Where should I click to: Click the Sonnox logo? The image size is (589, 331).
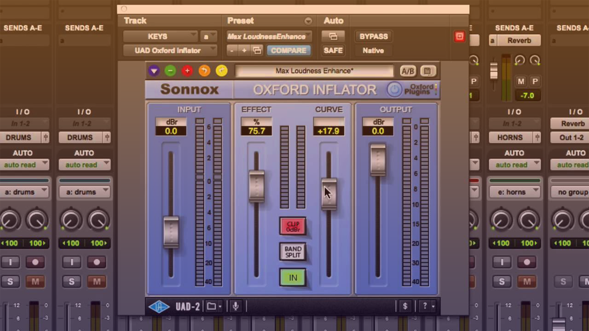(189, 89)
